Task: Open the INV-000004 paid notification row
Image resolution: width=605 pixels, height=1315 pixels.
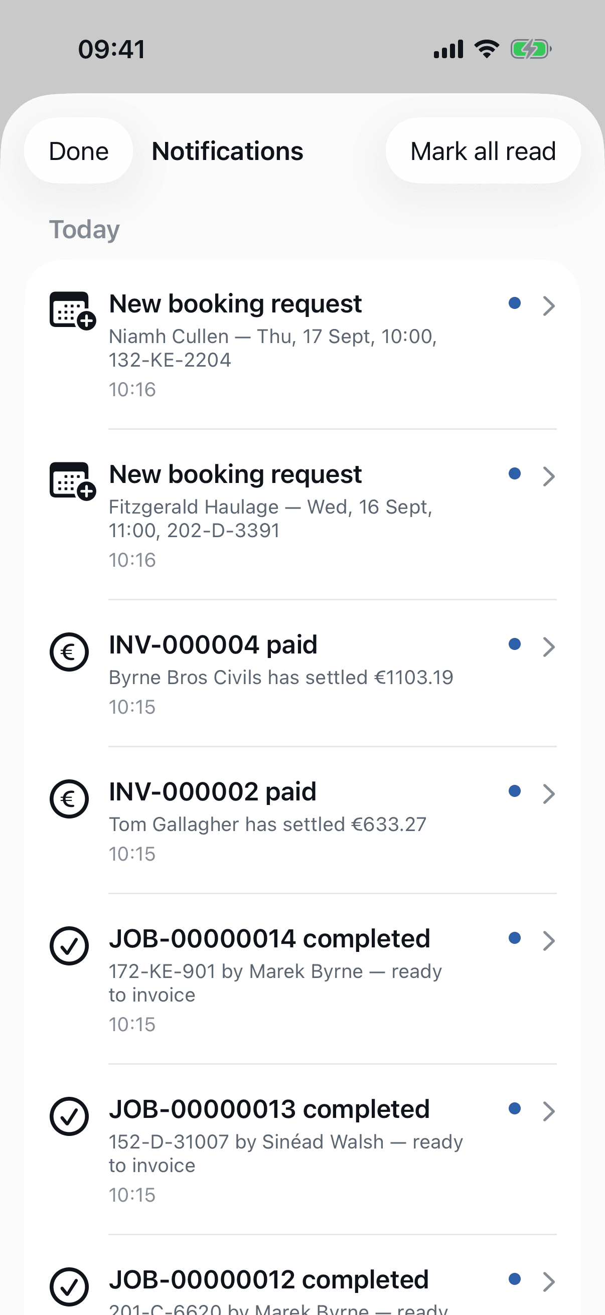Action: (303, 674)
